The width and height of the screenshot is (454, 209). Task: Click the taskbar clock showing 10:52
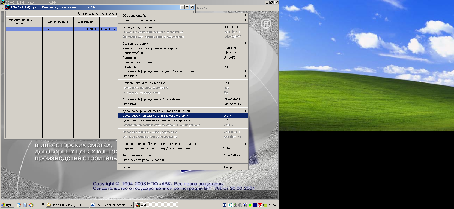click(x=273, y=205)
